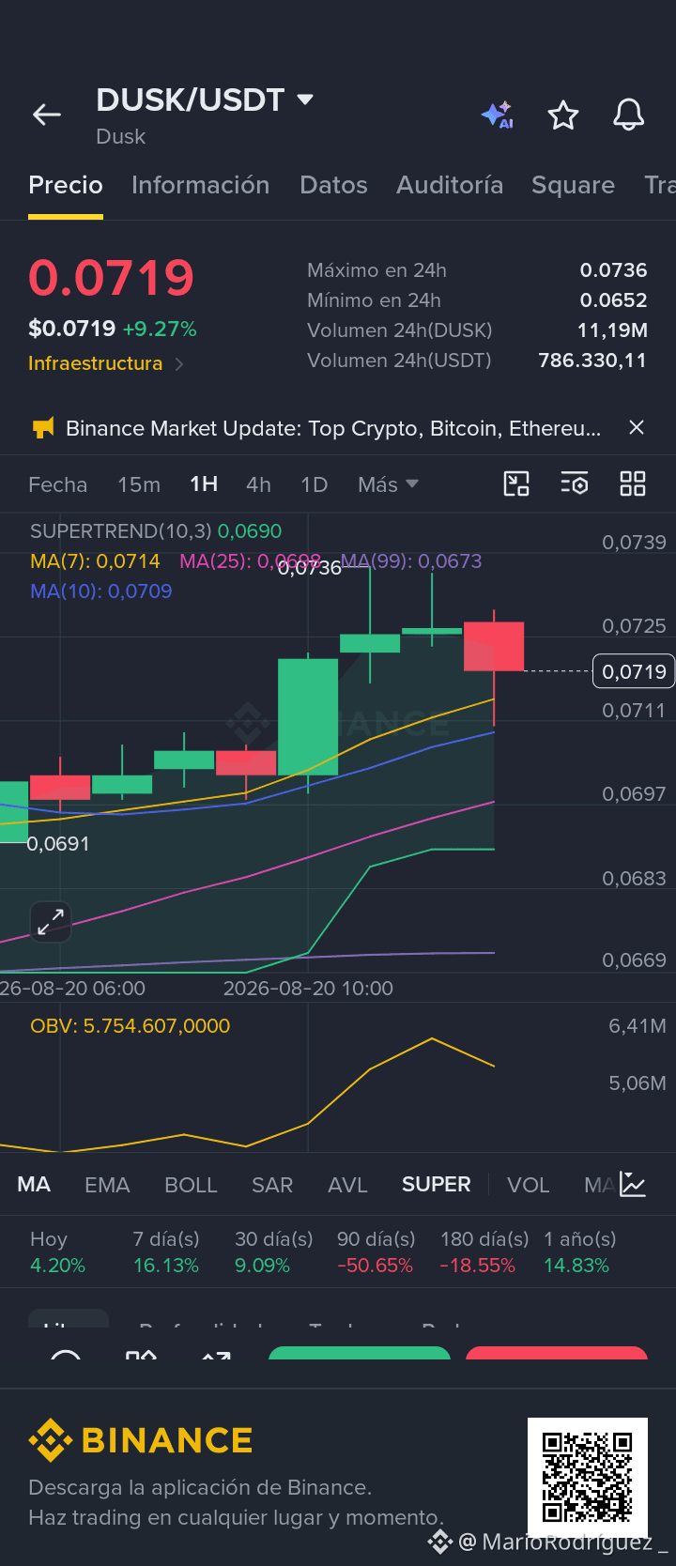Select the 1H timeframe
Image resolution: width=676 pixels, height=1566 pixels.
click(x=204, y=484)
